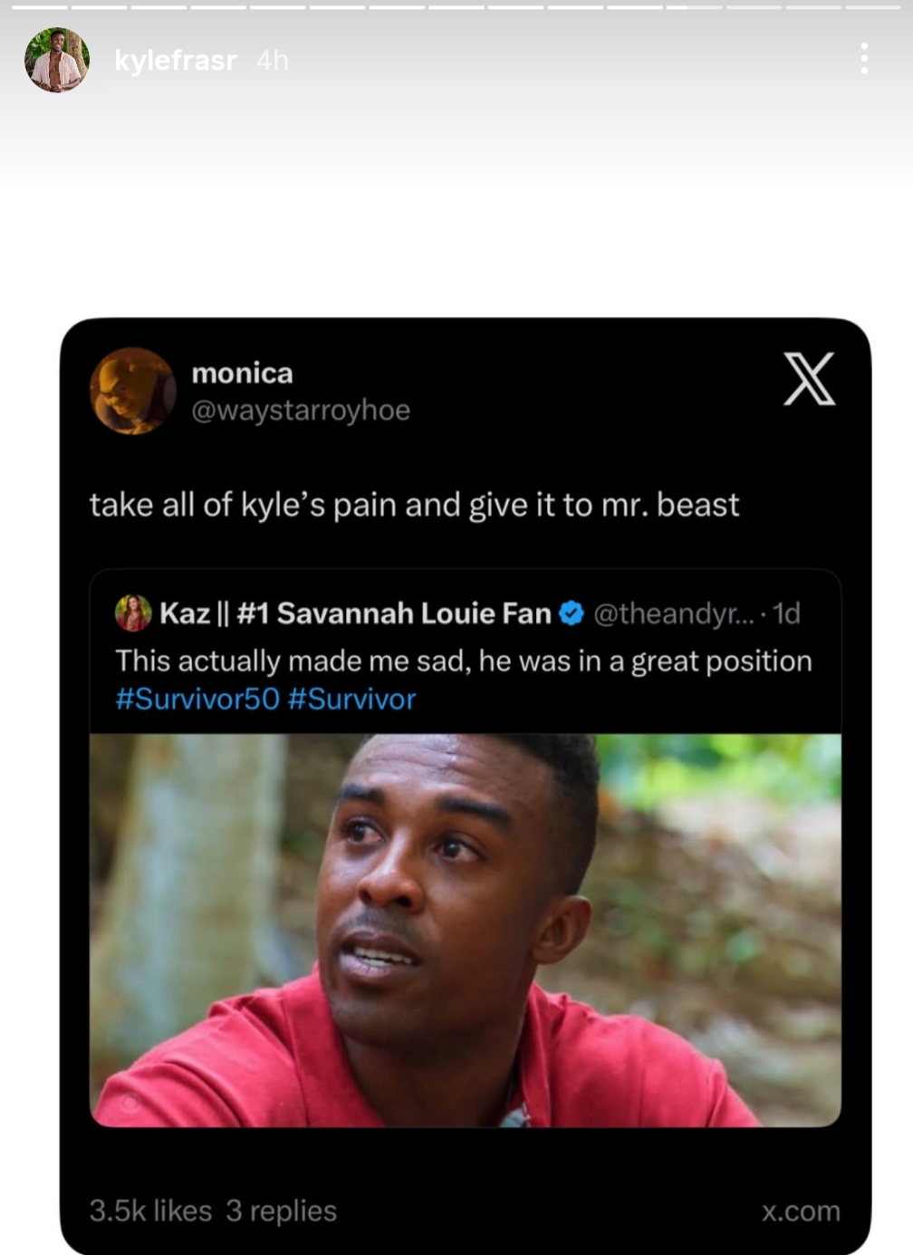Click the "Kaz || #1 Savannah Louie Fan" name

click(355, 613)
